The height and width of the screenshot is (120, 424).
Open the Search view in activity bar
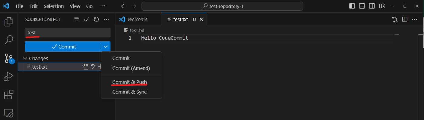click(x=9, y=39)
